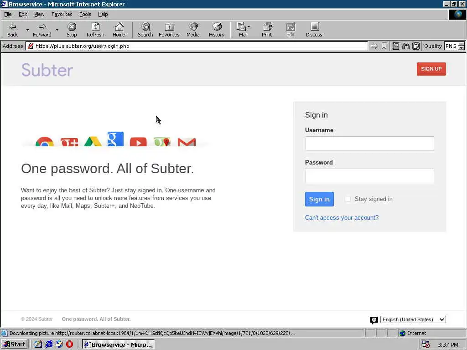Open the Edit menu
467x350 pixels.
tap(23, 14)
